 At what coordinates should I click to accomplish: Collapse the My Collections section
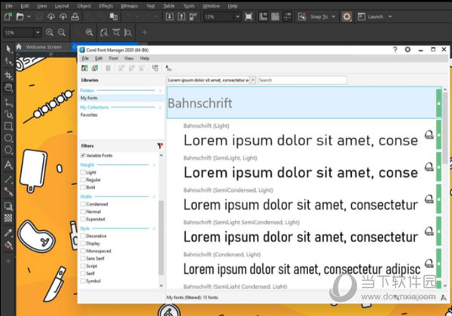[160, 107]
